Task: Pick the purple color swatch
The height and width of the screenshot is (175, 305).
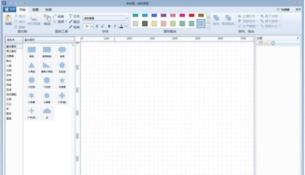Action: point(164,15)
